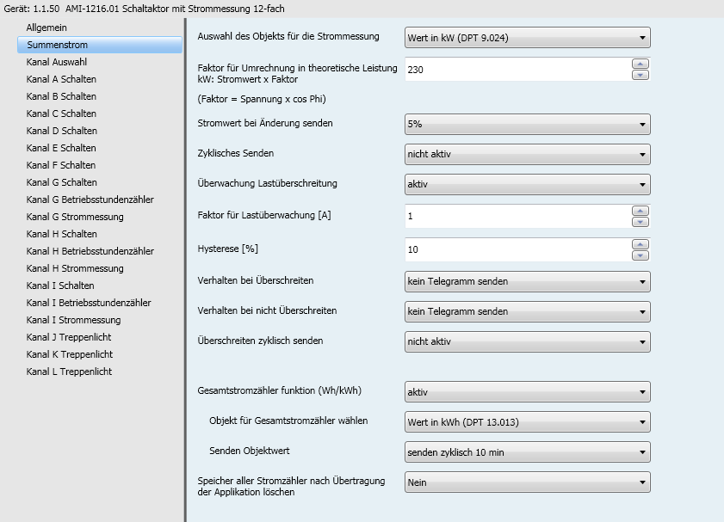Viewport: 724px width, 522px height.
Task: Open the Stromwert bei Änderung senden dropdown
Action: coord(527,125)
